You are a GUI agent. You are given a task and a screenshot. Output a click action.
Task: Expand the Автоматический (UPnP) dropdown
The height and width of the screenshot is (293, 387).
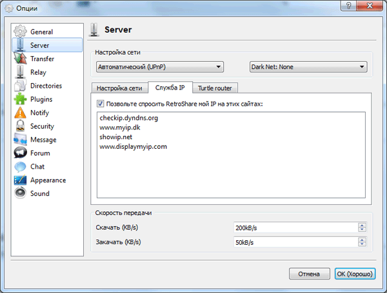click(160, 67)
